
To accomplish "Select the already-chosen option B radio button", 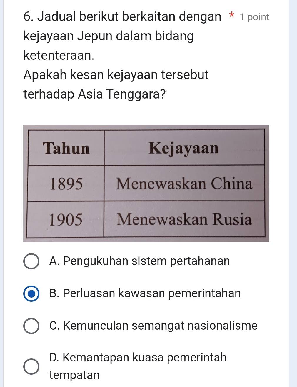I will pos(31,294).
